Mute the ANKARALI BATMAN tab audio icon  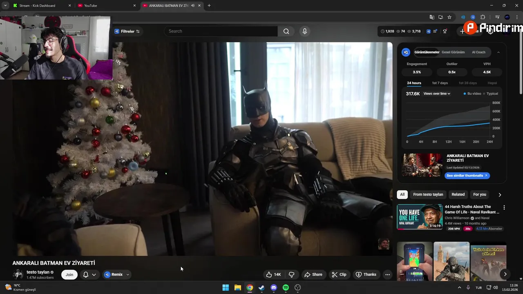tap(192, 6)
